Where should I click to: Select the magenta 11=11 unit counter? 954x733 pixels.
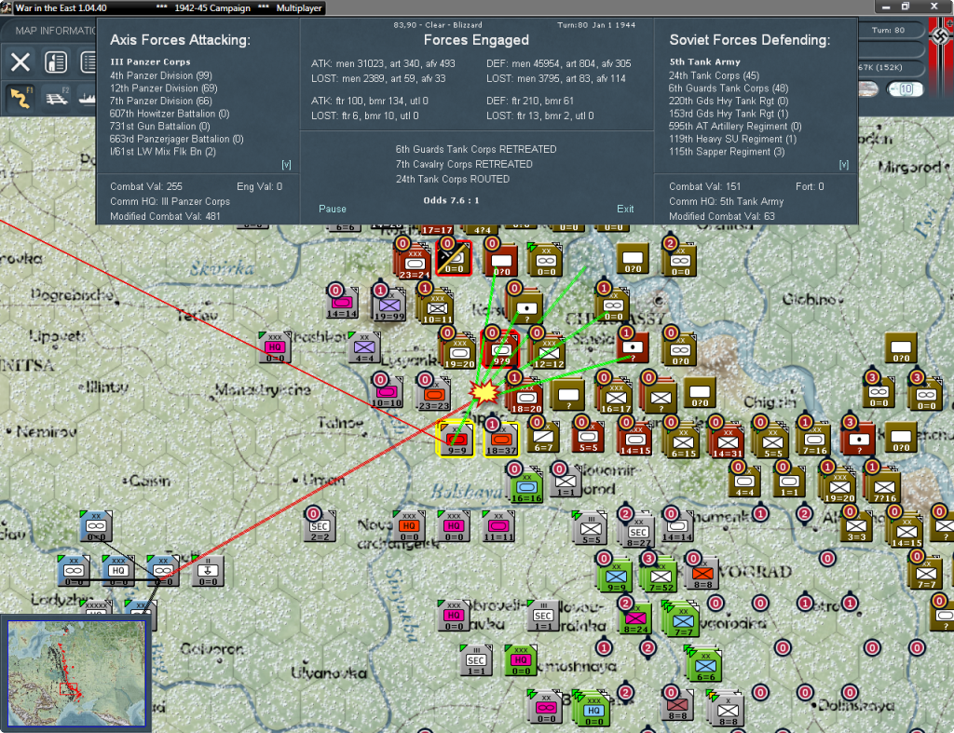[498, 526]
